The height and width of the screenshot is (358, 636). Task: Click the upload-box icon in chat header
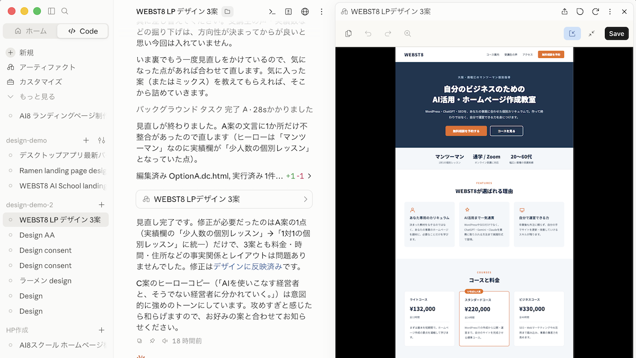[288, 11]
